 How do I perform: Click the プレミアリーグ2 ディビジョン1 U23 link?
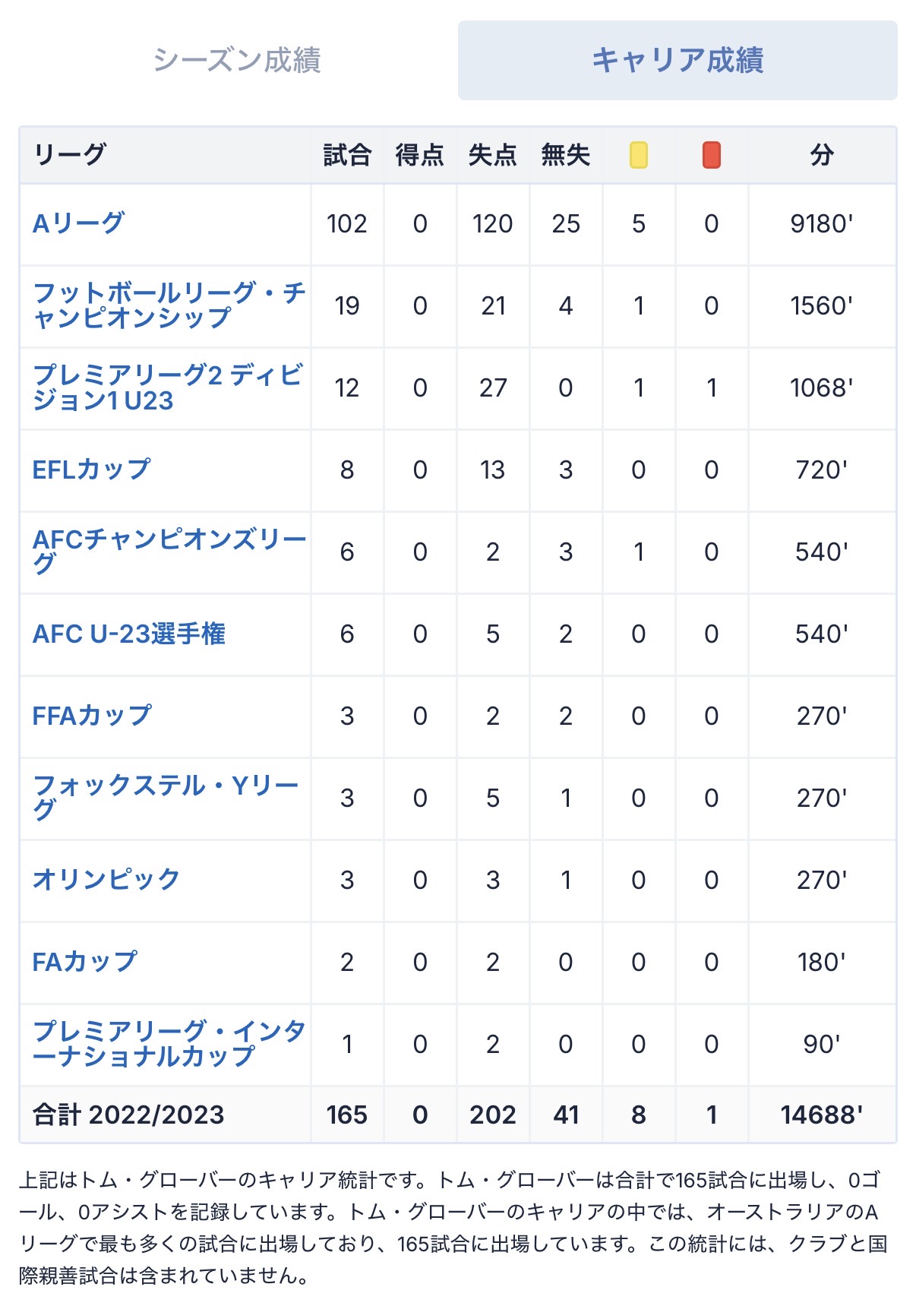[168, 387]
